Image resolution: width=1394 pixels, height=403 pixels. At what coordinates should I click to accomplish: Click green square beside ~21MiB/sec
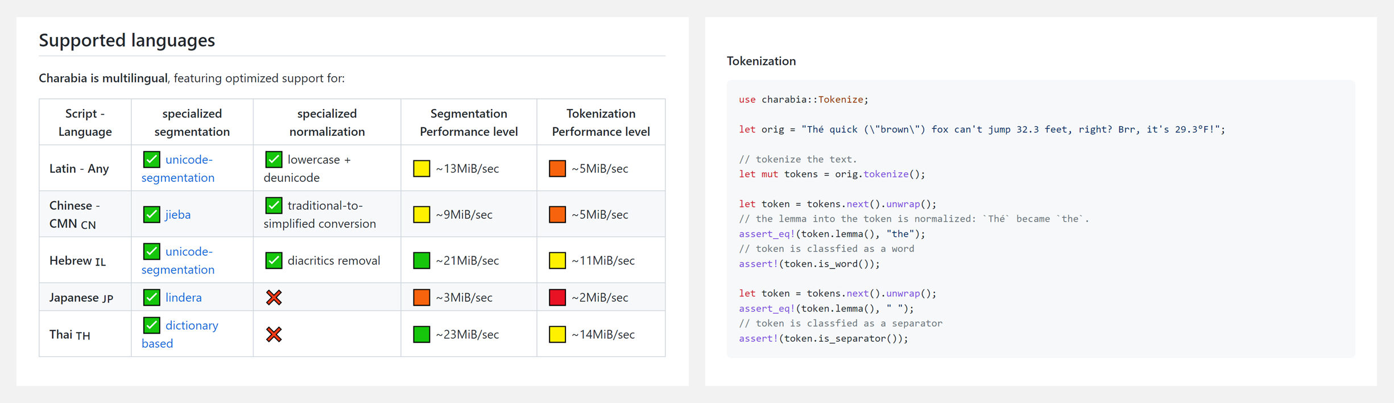421,260
